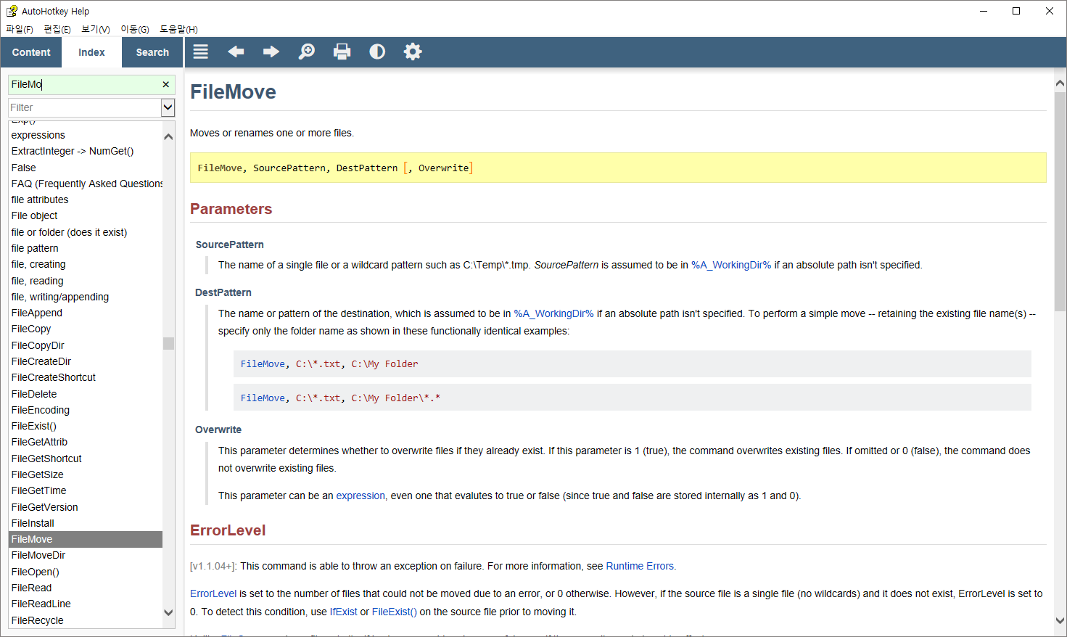
Task: Click the content pane scrollbar thumb
Action: pyautogui.click(x=1060, y=202)
